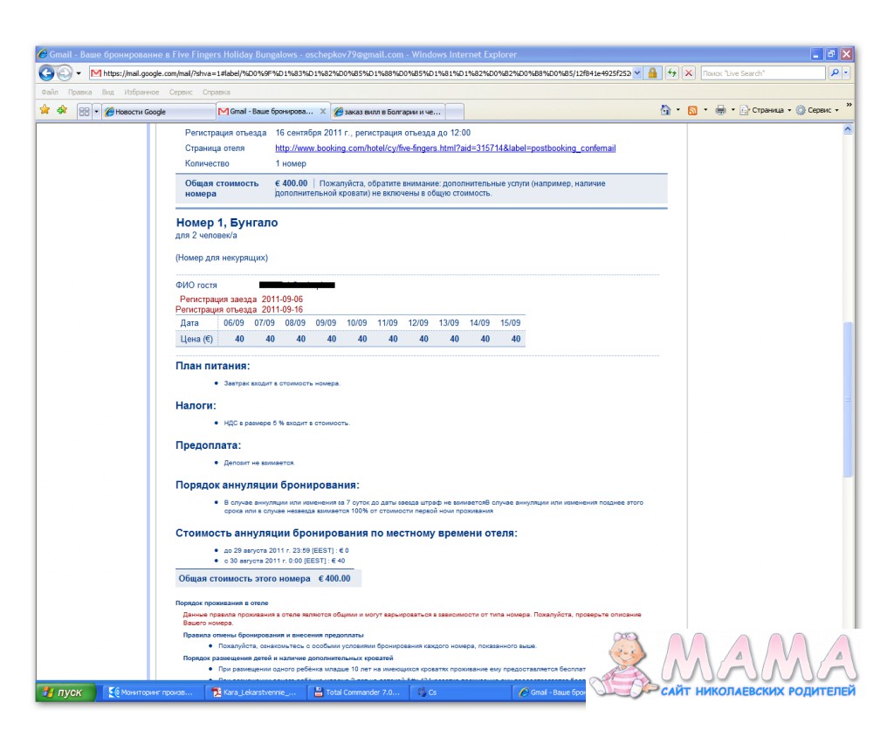Open the Favorites Center star icon

pos(45,110)
